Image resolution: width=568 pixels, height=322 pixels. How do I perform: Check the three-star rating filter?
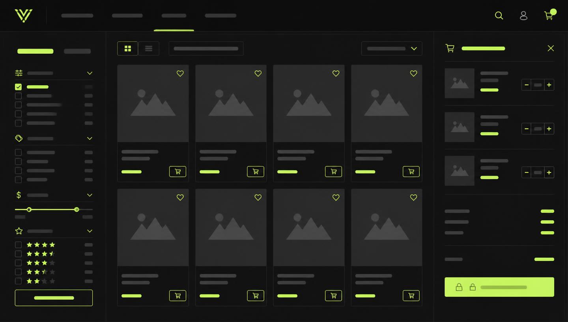(x=18, y=263)
